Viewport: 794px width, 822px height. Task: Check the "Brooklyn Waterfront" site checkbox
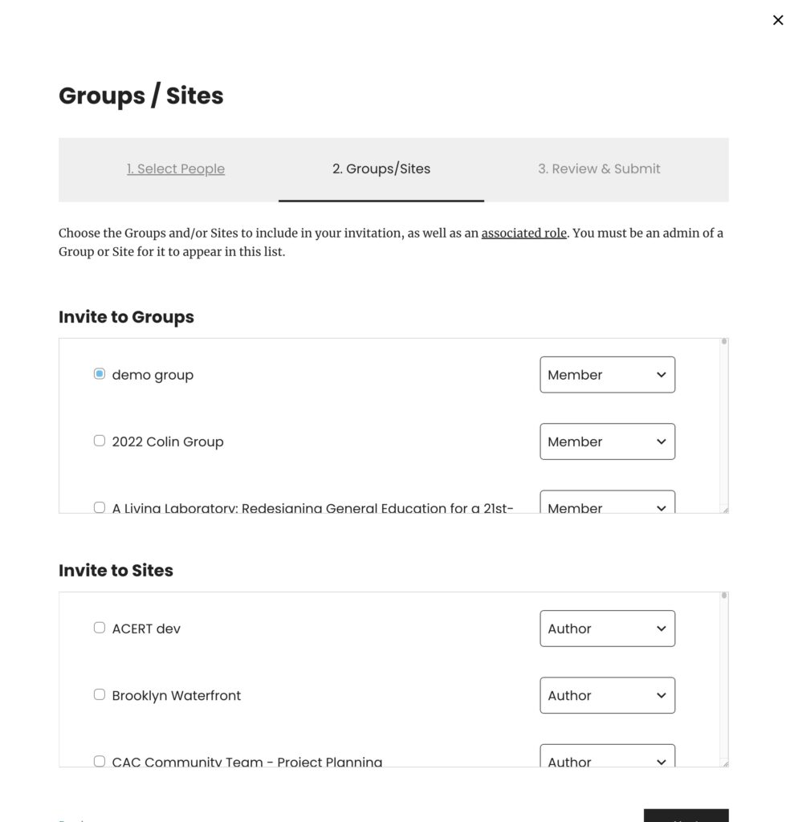click(99, 694)
